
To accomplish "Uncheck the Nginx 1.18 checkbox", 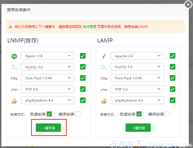I will [83, 56].
